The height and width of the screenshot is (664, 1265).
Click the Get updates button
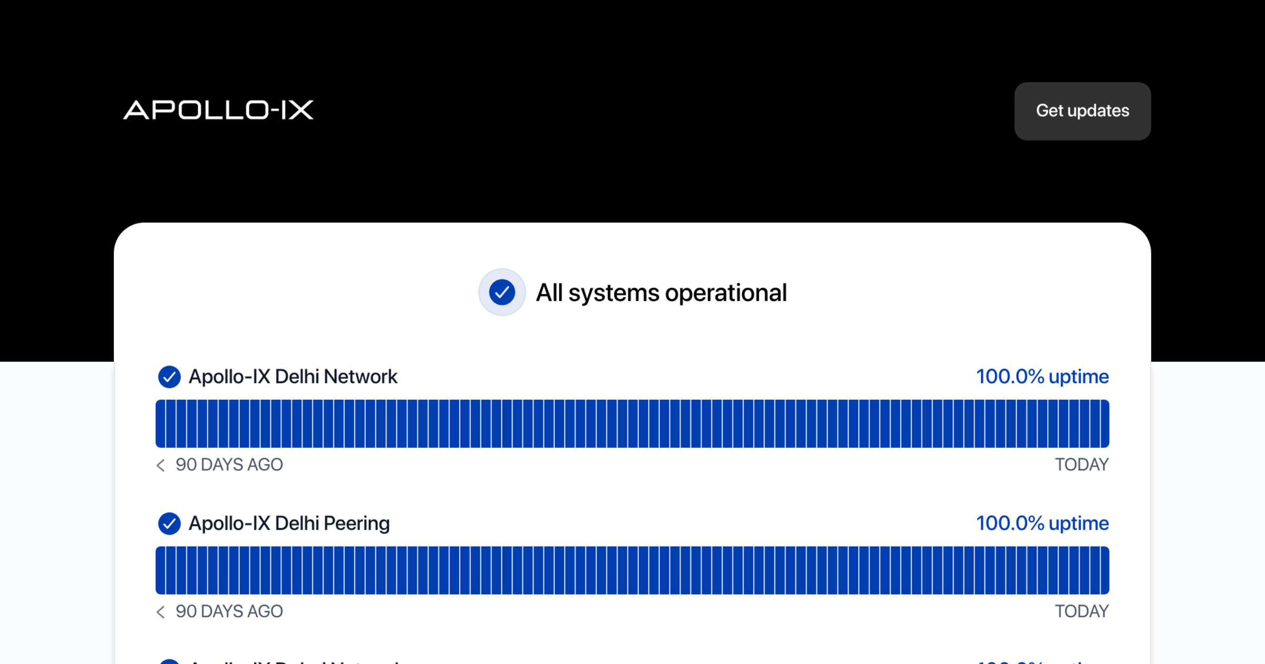click(1082, 111)
